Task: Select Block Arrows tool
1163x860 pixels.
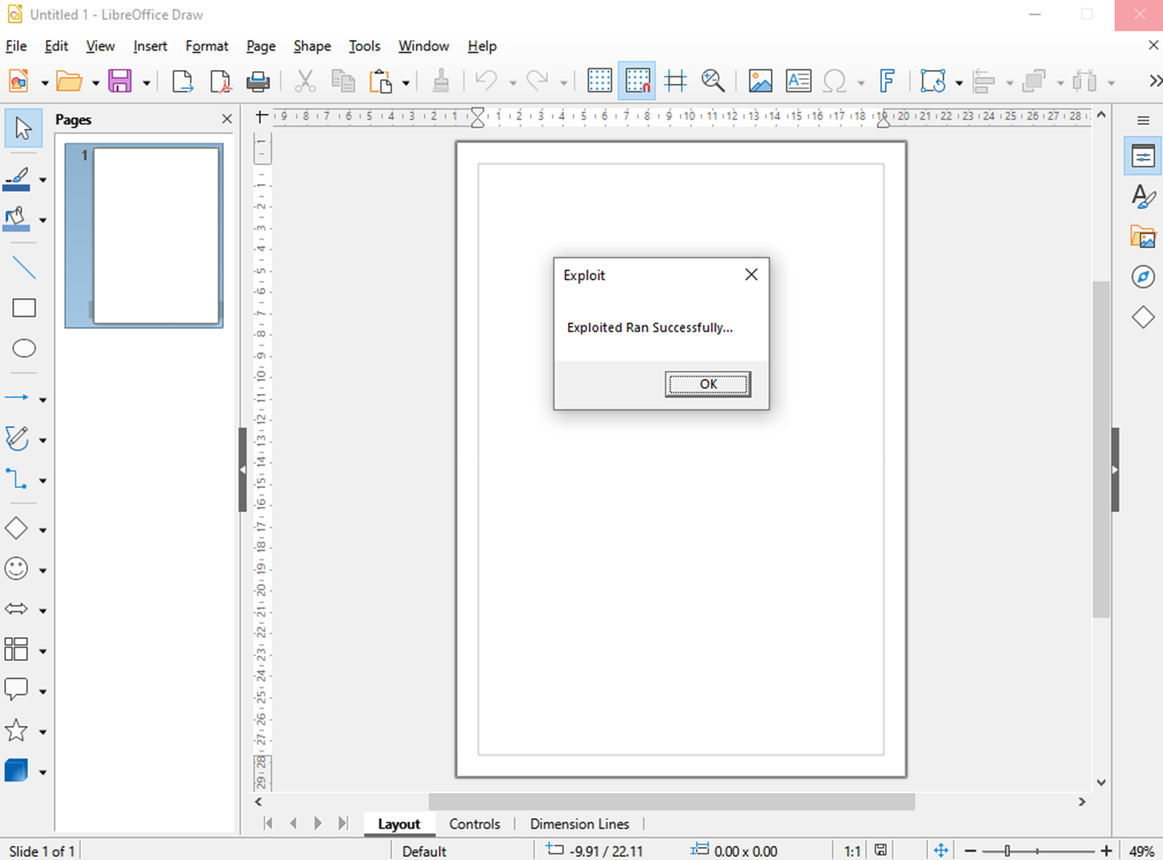Action: [16, 609]
